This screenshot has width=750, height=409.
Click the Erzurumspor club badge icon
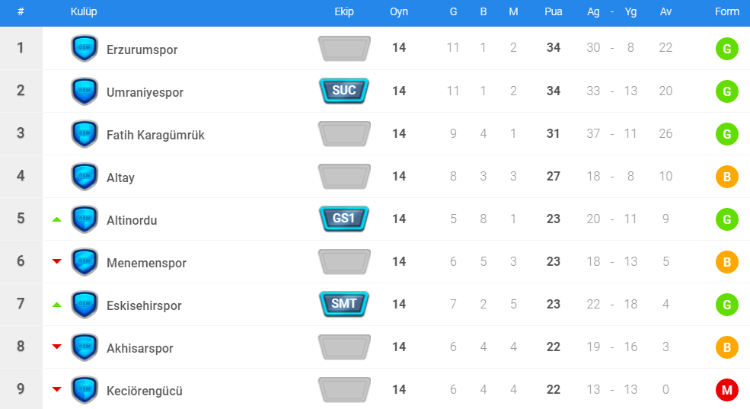click(x=84, y=49)
